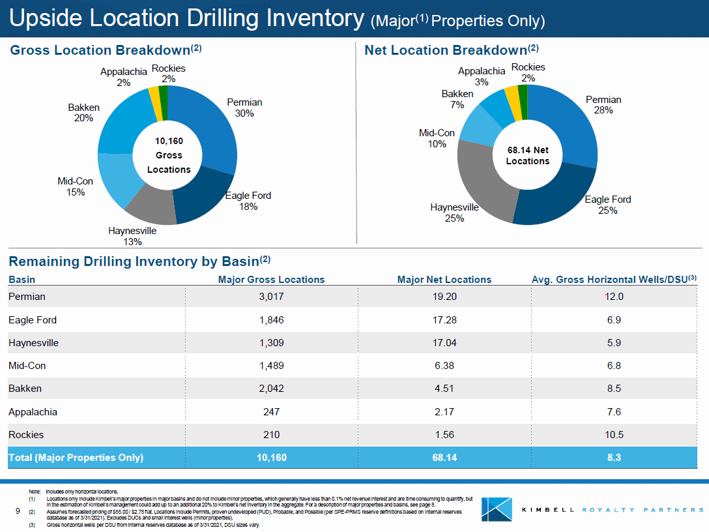
Task: Select the Permian row in the table
Action: (261, 296)
